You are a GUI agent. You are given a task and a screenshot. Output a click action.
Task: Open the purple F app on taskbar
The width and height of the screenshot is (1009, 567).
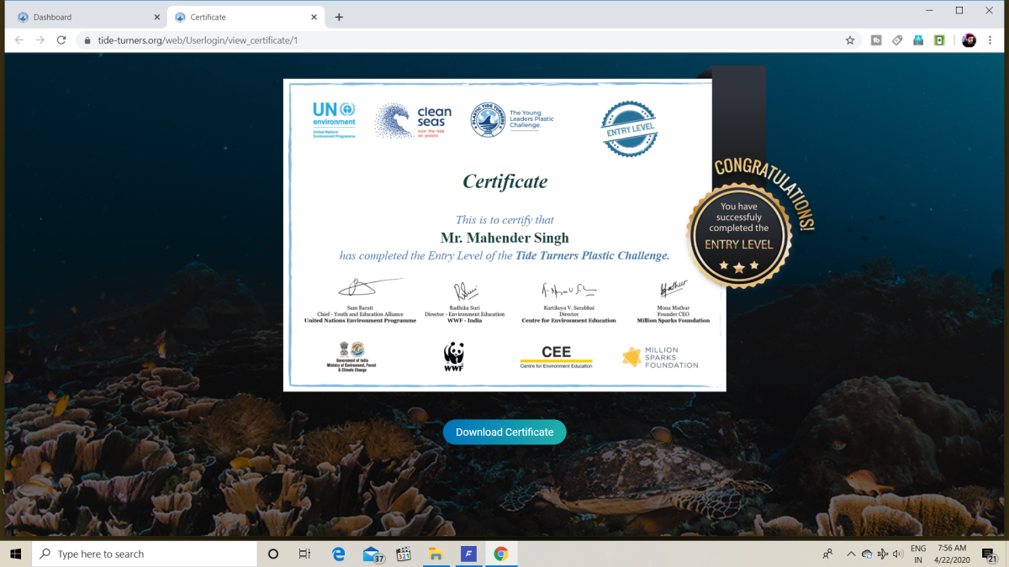(468, 554)
